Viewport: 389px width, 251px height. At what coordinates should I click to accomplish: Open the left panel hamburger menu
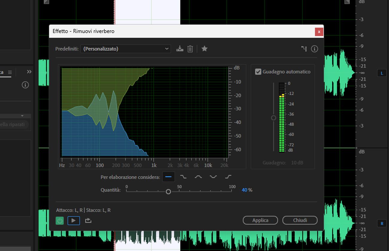[10, 72]
